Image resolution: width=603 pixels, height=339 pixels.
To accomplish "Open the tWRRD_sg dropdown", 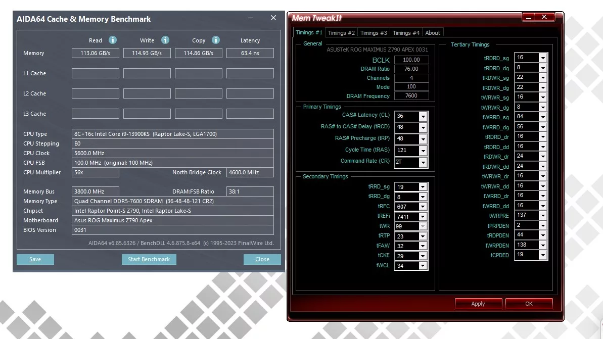I will tap(543, 117).
